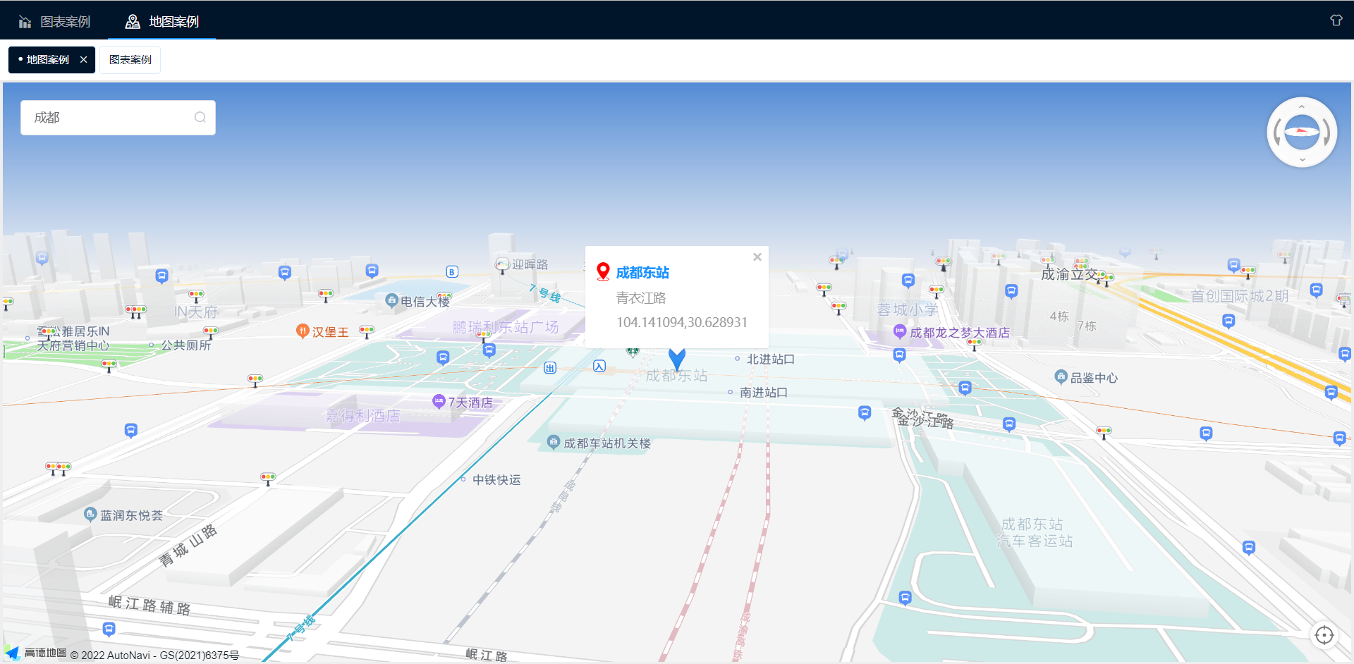
Task: Click the geolocation crosshair button
Action: tap(1324, 635)
